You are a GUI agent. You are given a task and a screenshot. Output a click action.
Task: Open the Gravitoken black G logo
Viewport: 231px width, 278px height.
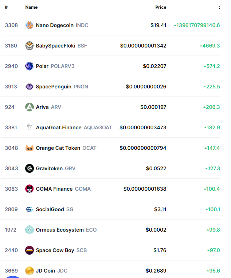(x=30, y=168)
